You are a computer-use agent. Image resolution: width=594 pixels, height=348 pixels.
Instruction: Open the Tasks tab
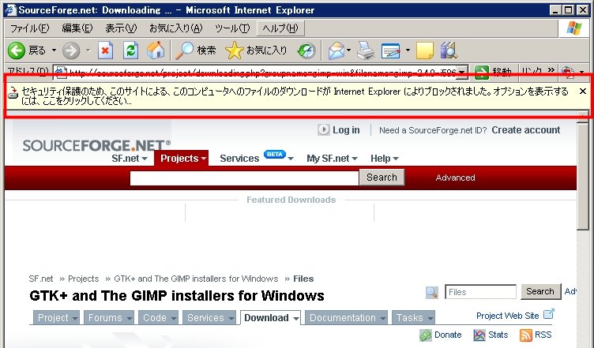coord(413,318)
